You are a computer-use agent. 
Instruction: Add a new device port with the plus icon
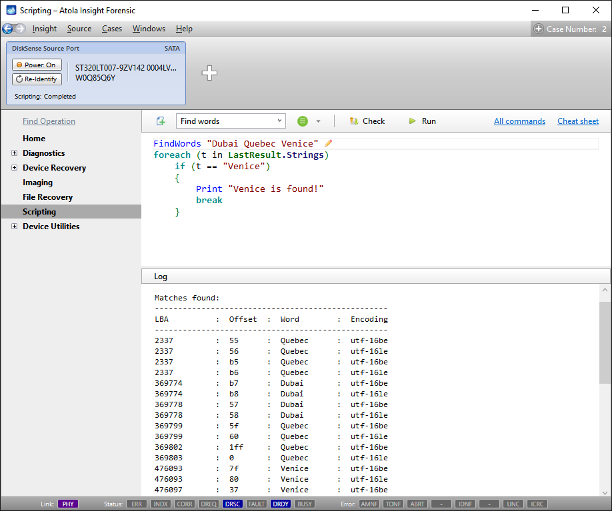209,73
